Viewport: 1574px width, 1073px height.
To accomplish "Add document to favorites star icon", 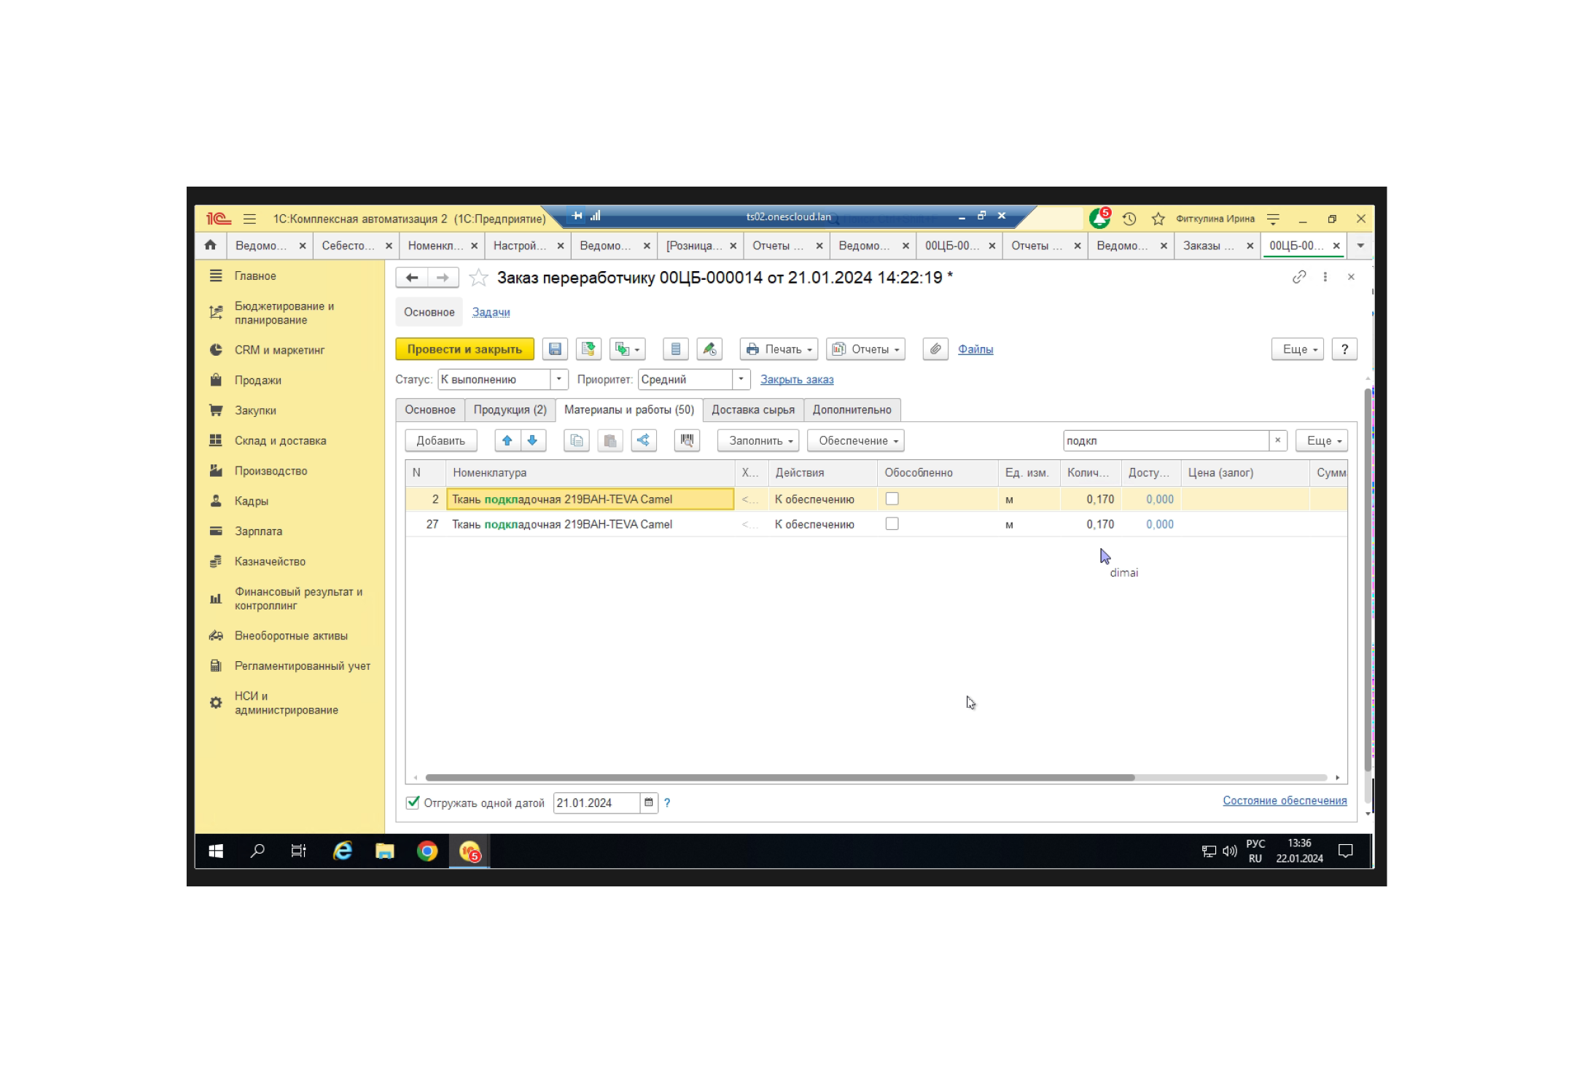I will click(478, 278).
